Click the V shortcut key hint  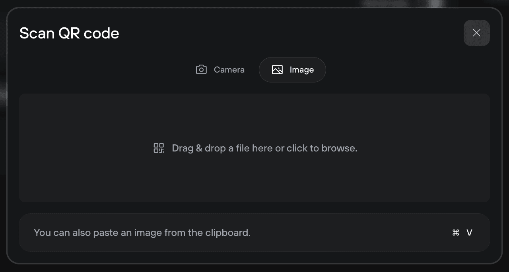click(469, 233)
